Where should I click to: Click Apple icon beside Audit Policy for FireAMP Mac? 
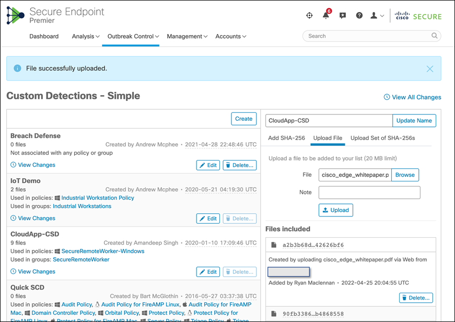point(185,304)
